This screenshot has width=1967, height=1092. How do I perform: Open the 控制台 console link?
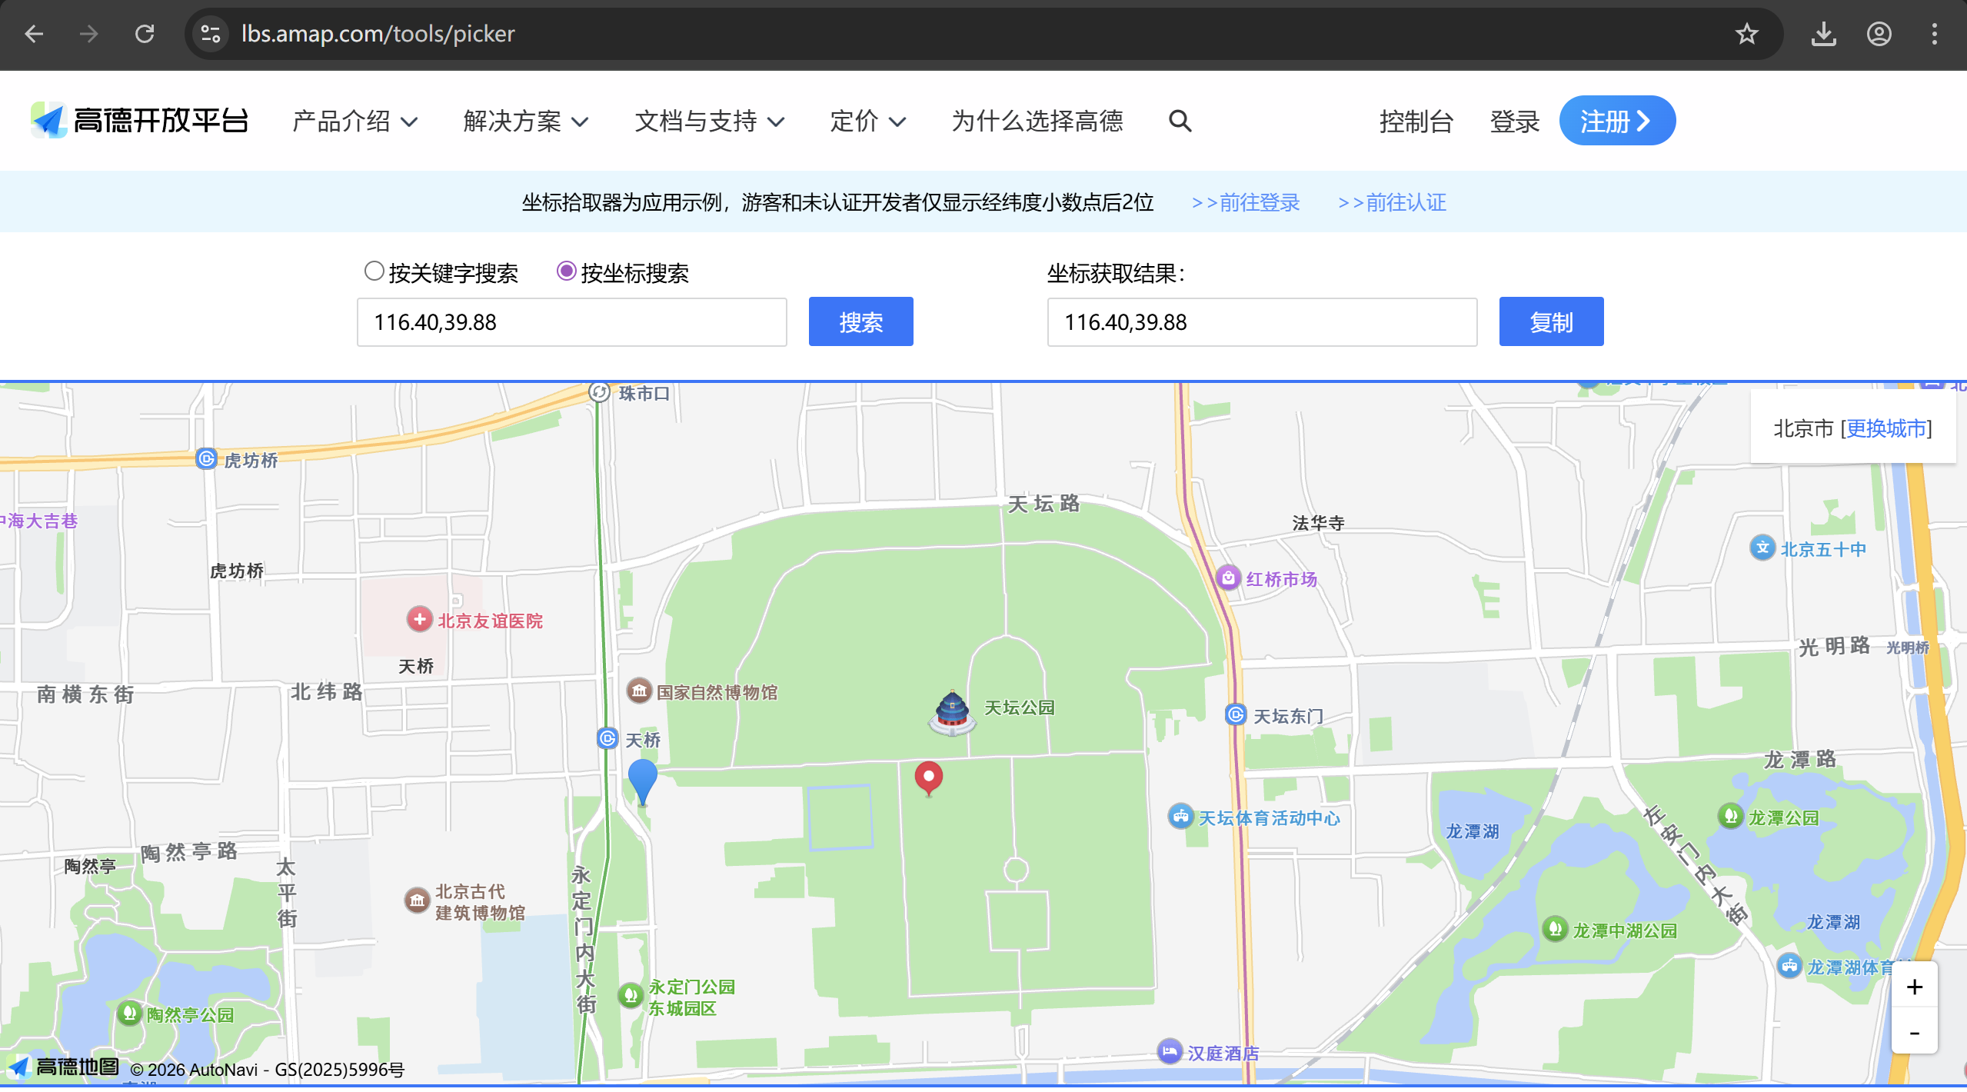click(1416, 122)
